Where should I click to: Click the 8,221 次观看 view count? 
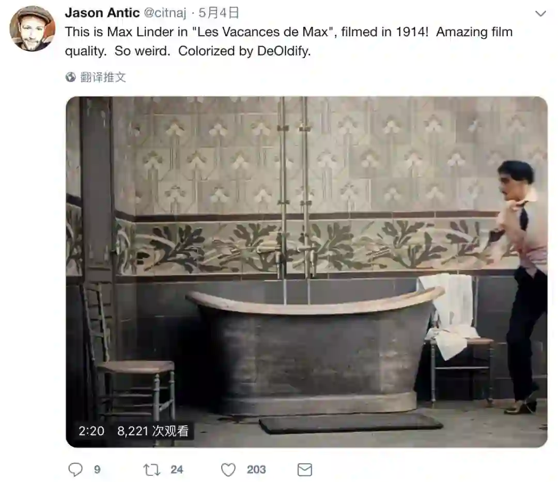click(x=152, y=431)
